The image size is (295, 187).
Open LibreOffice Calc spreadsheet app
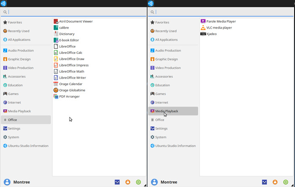(68, 53)
